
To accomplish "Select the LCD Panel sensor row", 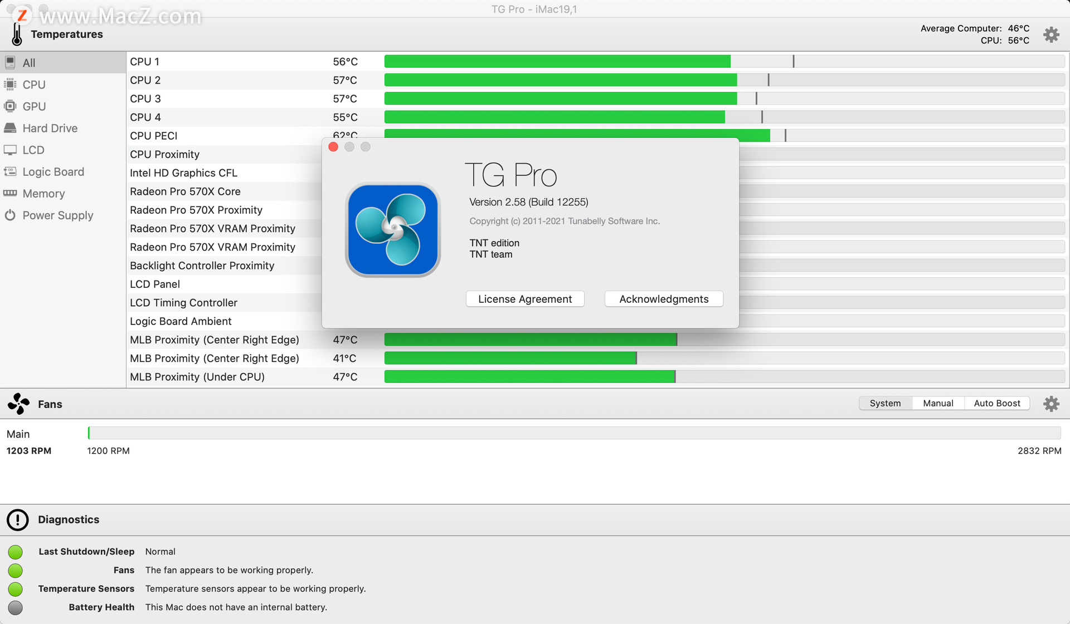I will click(x=225, y=284).
